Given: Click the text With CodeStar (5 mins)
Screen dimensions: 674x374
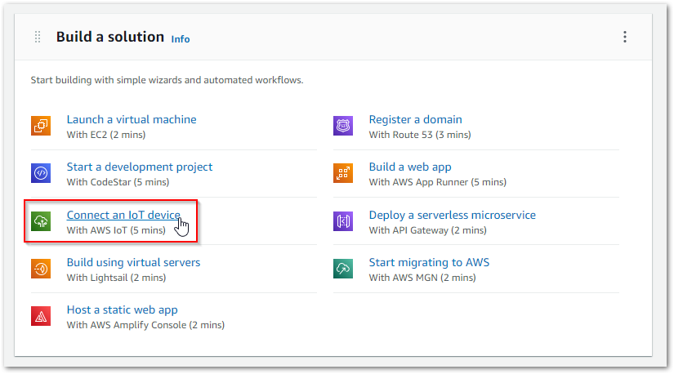Looking at the screenshot, I should 118,182.
